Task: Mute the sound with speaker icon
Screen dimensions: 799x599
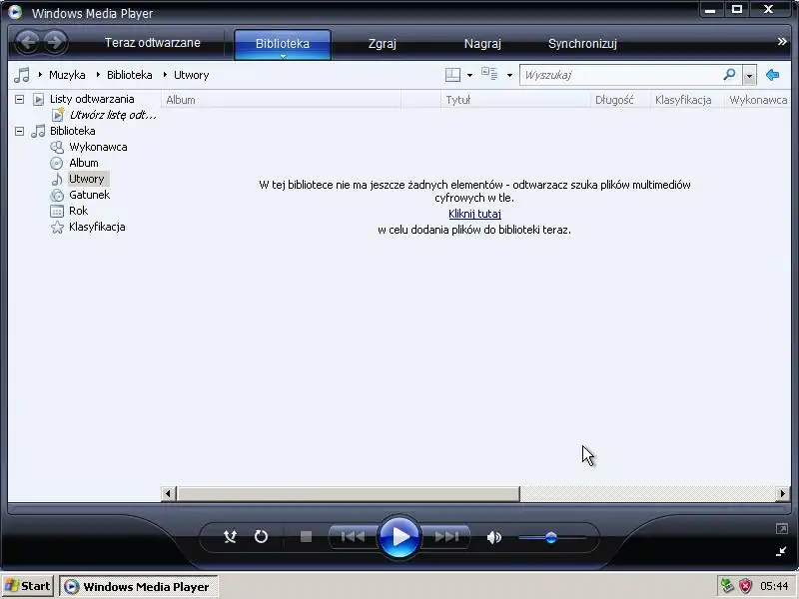Action: coord(494,537)
